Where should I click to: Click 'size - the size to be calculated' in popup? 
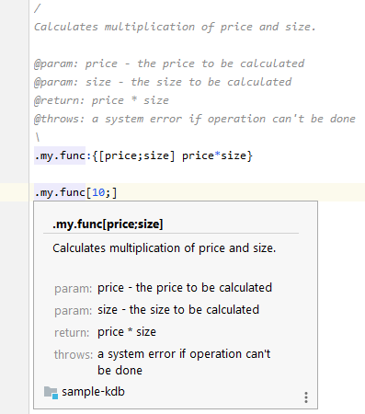[x=178, y=310]
